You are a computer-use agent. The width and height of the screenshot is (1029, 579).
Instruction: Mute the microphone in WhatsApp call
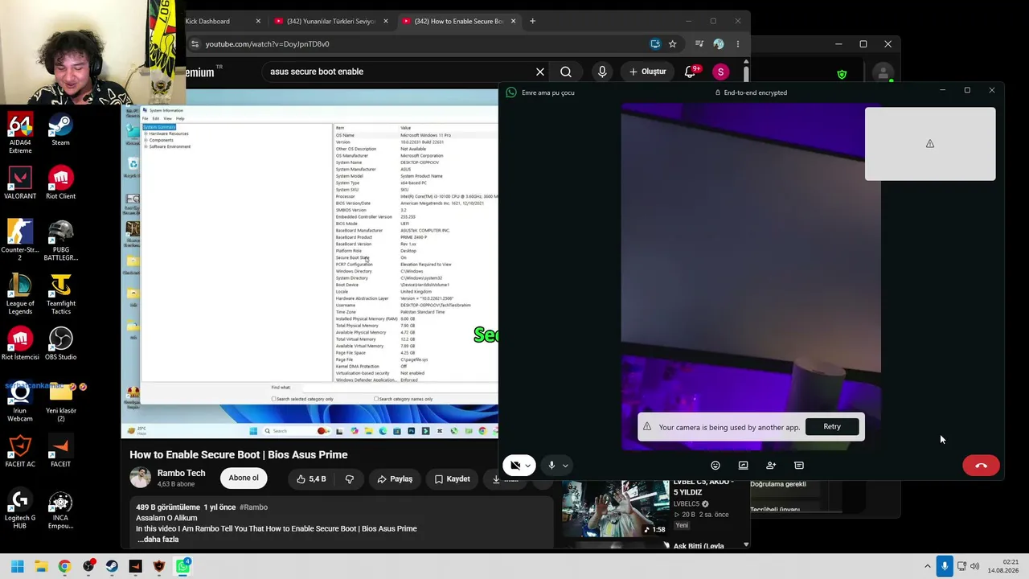click(x=551, y=465)
